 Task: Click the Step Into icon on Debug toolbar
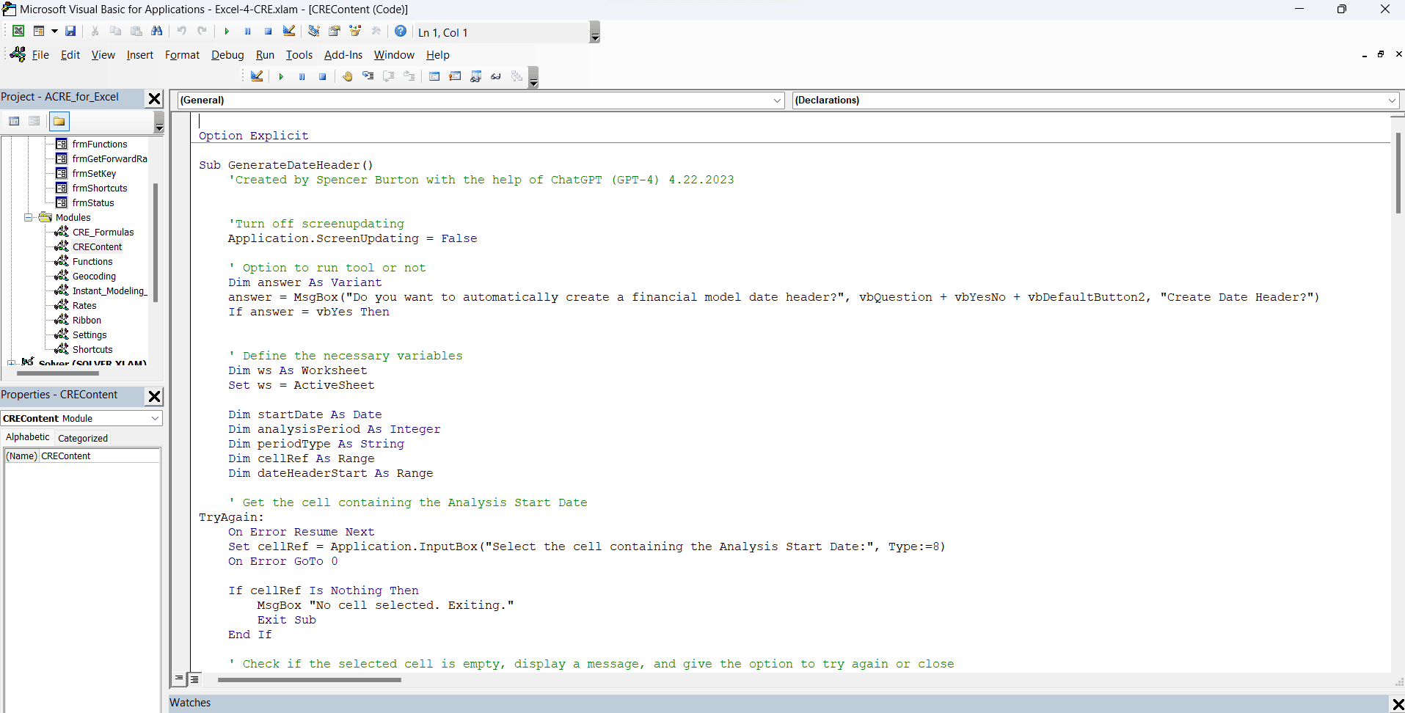(x=368, y=76)
